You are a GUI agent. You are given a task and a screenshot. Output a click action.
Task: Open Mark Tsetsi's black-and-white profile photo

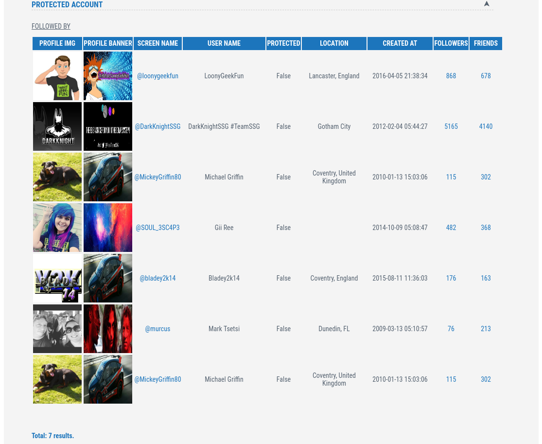pos(57,329)
